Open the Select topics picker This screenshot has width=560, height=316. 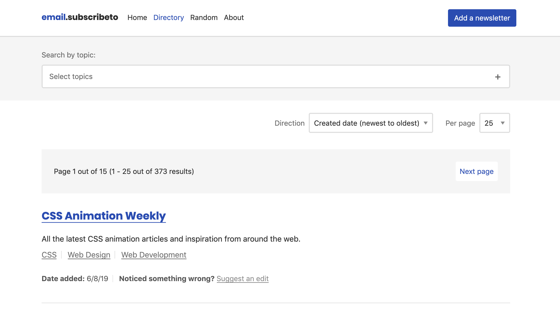[275, 76]
